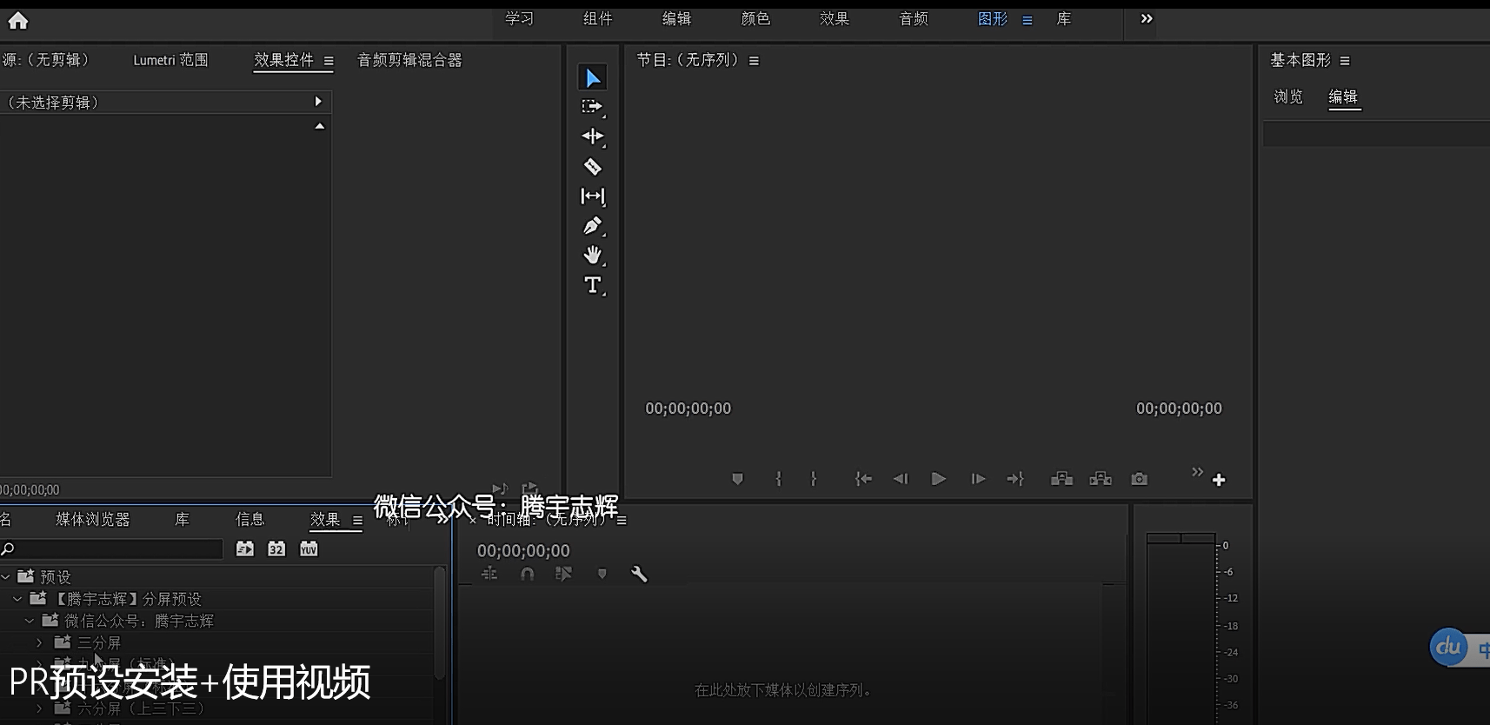
Task: Show more workspaces with the double-chevron
Action: (1147, 18)
